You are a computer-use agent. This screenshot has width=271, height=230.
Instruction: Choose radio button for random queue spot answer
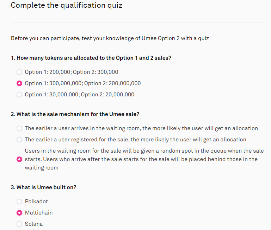click(19, 159)
